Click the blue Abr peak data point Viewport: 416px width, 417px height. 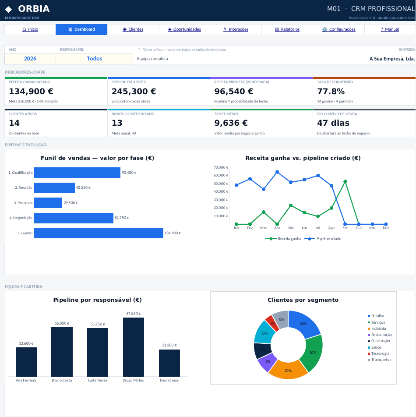(x=277, y=172)
